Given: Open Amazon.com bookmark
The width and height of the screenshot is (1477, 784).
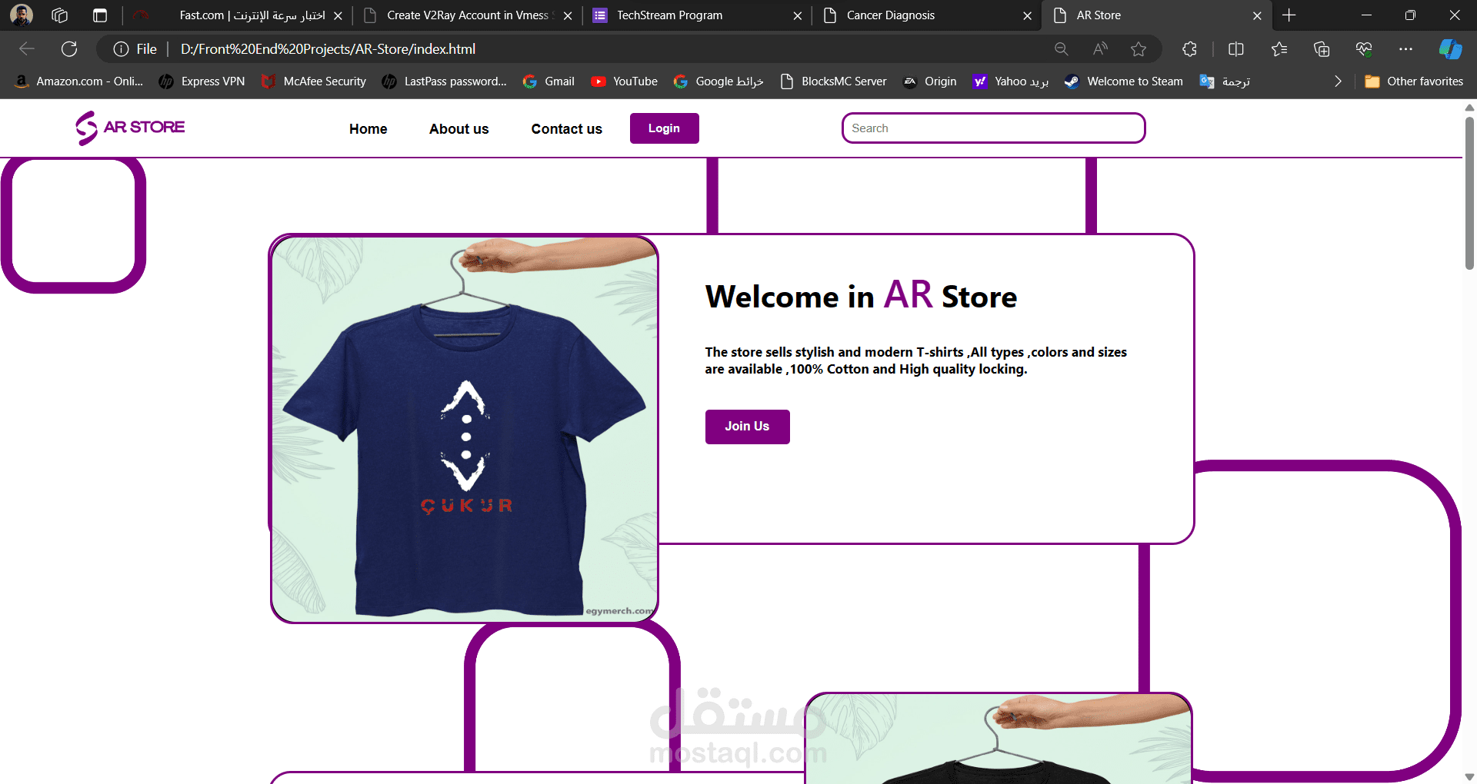Looking at the screenshot, I should tap(78, 81).
